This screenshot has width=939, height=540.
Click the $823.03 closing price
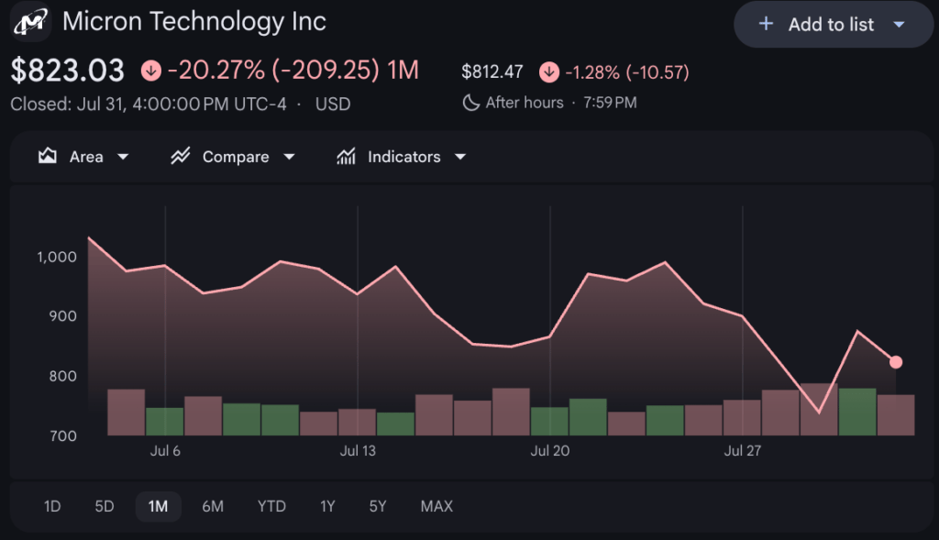point(68,71)
